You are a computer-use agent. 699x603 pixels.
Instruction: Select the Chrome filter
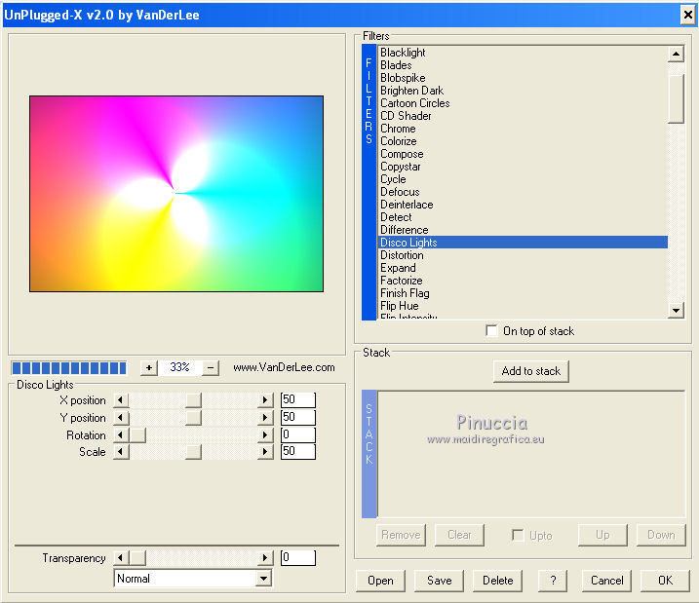click(398, 129)
